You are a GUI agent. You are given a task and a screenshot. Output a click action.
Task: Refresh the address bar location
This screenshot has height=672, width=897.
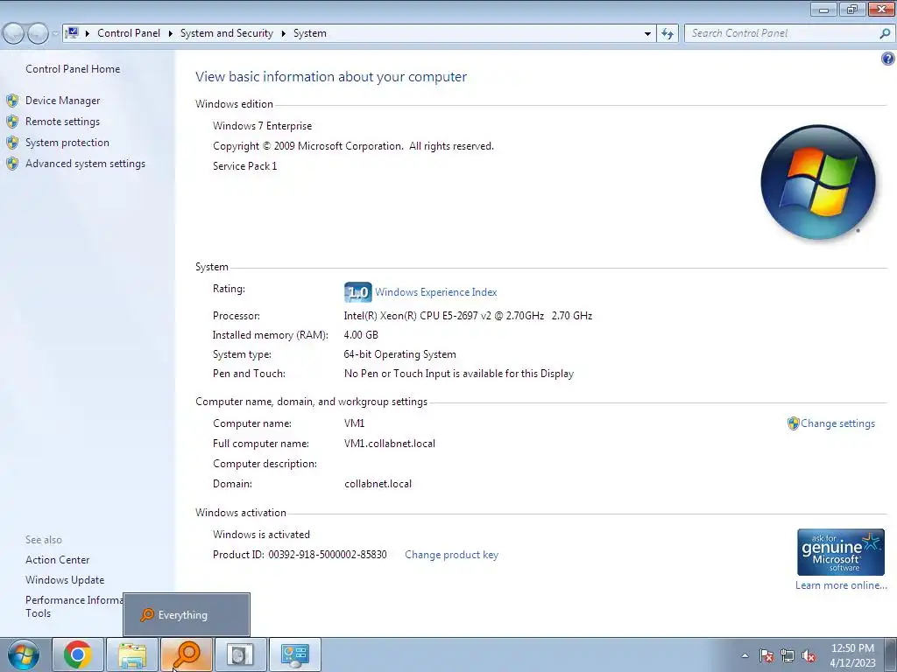pos(667,33)
